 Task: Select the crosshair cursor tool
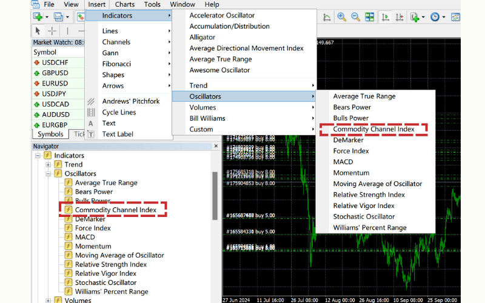52,31
